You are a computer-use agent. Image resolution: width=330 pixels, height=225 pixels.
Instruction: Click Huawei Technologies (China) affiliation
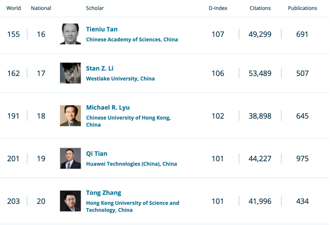tap(132, 164)
